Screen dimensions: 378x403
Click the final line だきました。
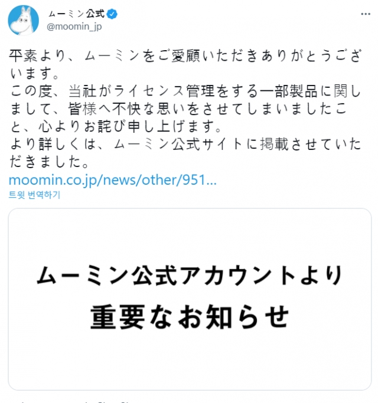click(x=49, y=162)
